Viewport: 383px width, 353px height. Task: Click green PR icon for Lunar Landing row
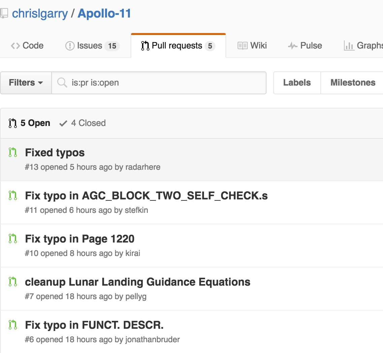coord(13,281)
